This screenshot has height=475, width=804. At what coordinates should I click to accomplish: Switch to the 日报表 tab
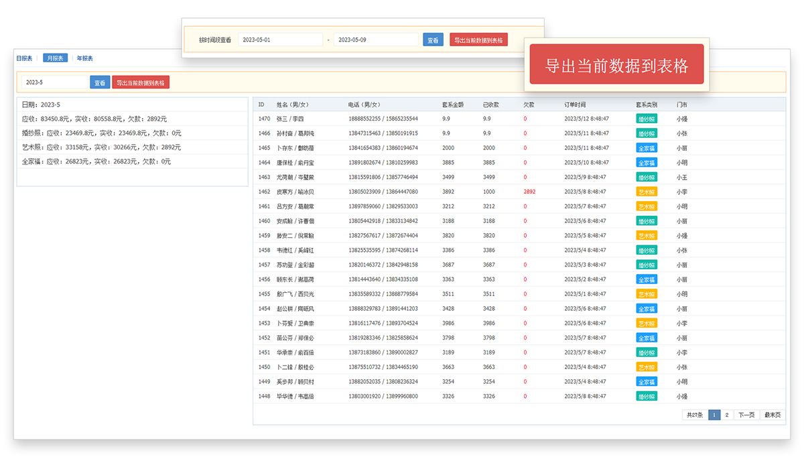(x=24, y=58)
